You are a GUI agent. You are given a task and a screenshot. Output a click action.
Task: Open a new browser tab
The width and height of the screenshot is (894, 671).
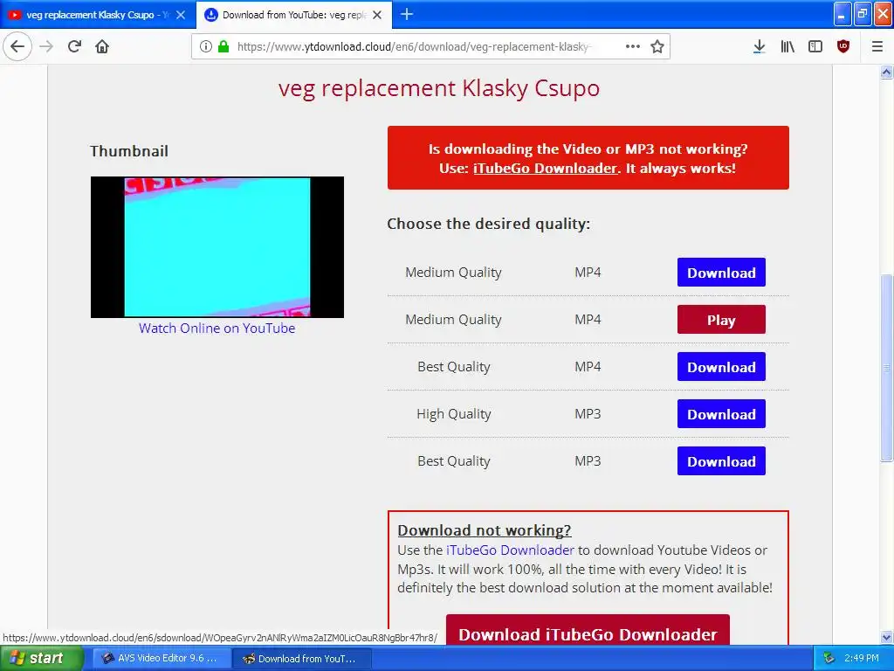(x=407, y=14)
